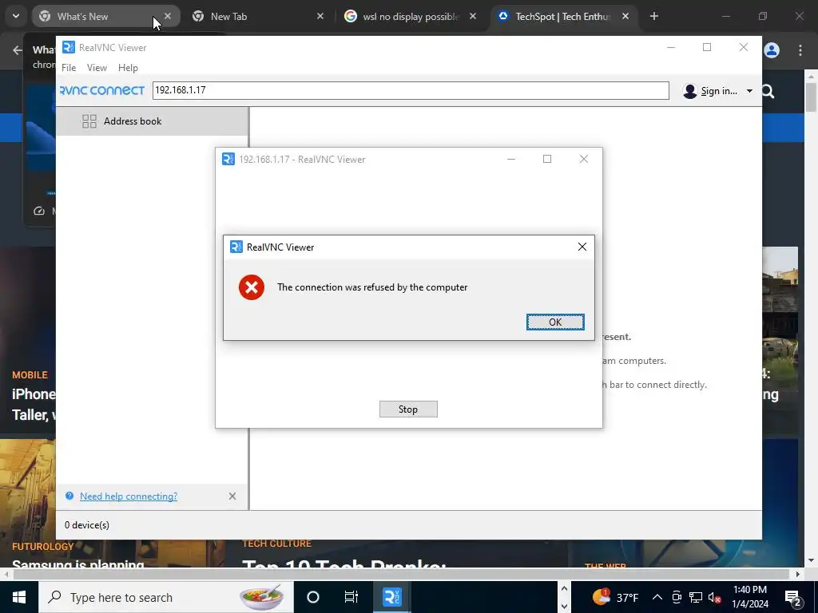Open the Chrome profile avatar
Screen dimensions: 818x613
[772, 50]
